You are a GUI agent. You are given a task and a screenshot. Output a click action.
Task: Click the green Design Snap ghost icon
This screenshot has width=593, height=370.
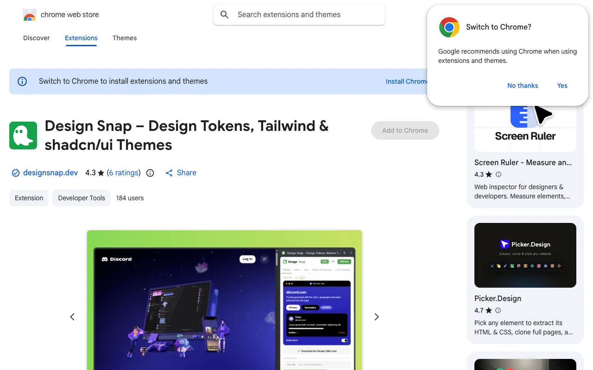tap(23, 136)
